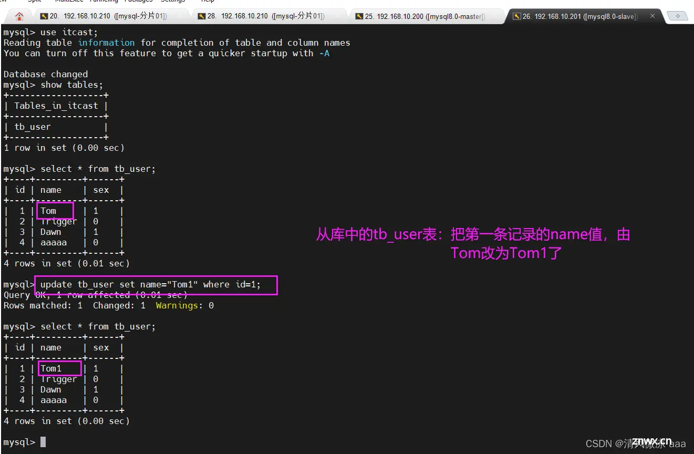Click the 'Rows matched: 1' text
694x454 pixels.
coord(43,305)
